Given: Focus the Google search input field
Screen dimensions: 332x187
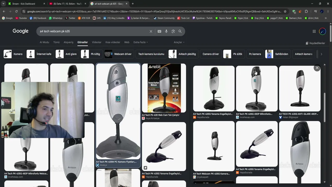Looking at the screenshot, I should click(93, 31).
